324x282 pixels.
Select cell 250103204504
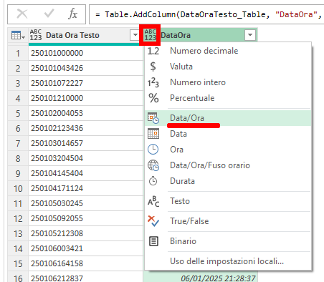point(85,158)
